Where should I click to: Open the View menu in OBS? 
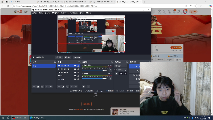coord(47,13)
